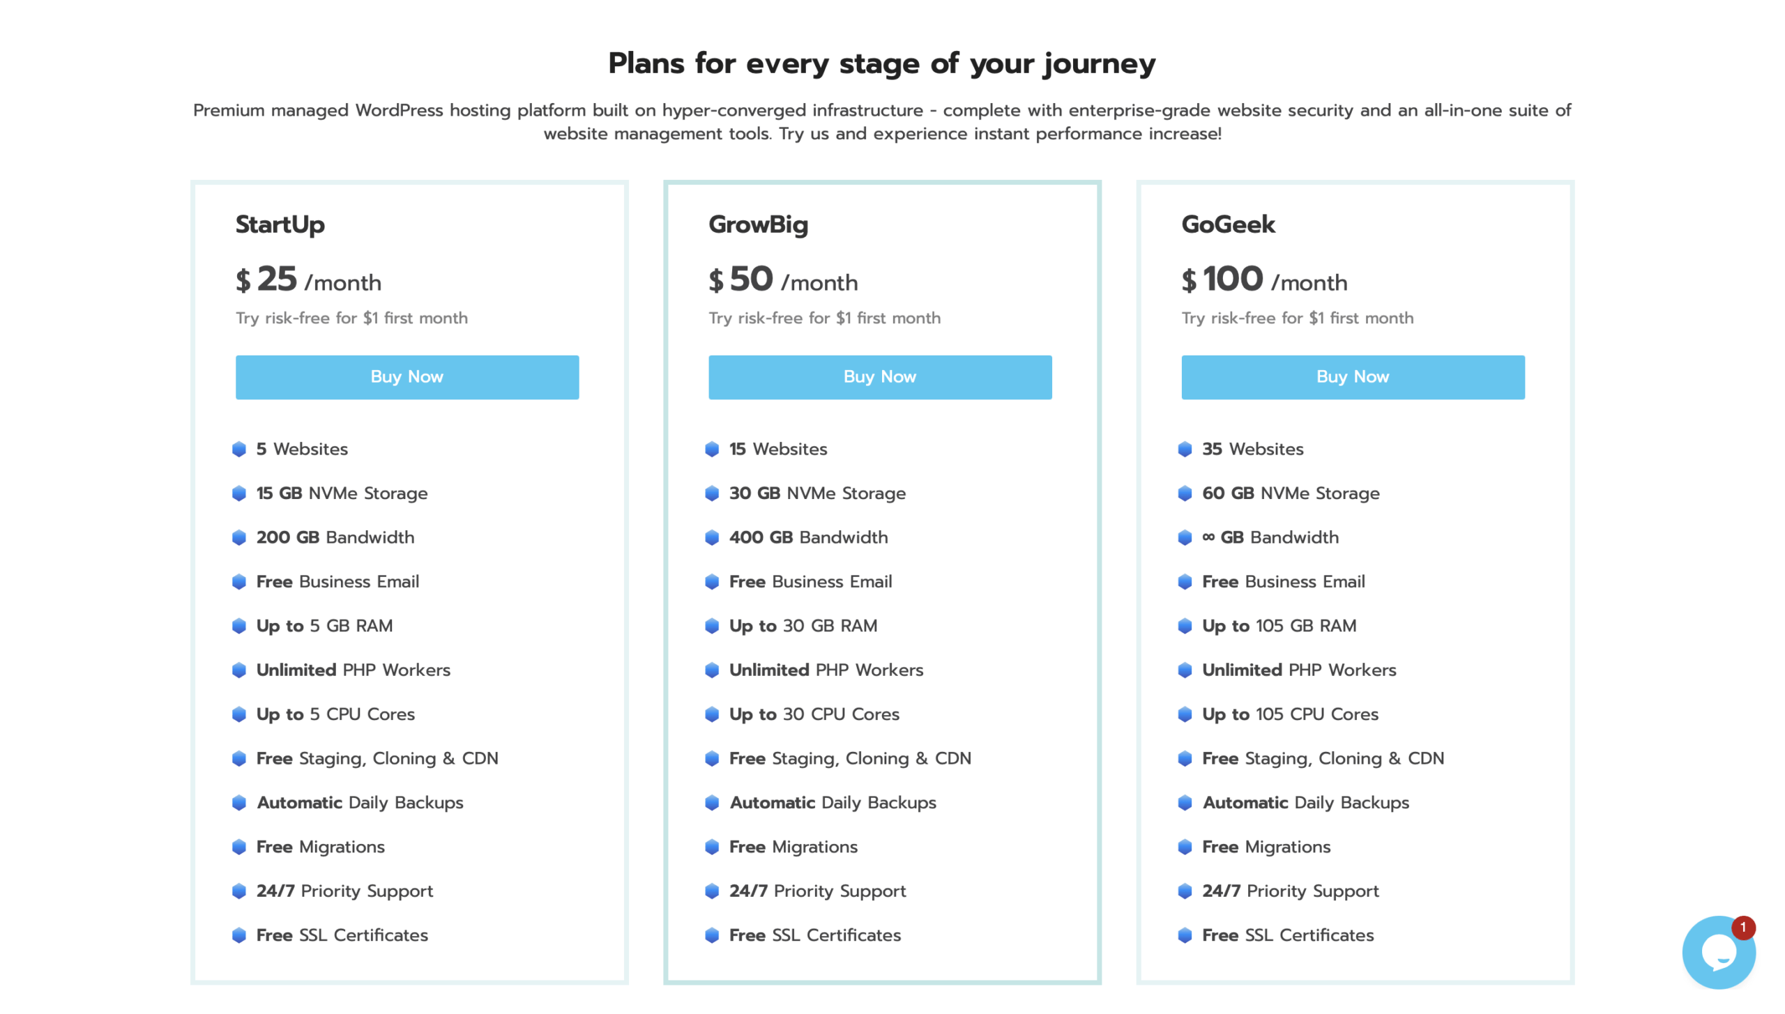Click hexagon bullet beside 5 Websites

[x=239, y=449]
